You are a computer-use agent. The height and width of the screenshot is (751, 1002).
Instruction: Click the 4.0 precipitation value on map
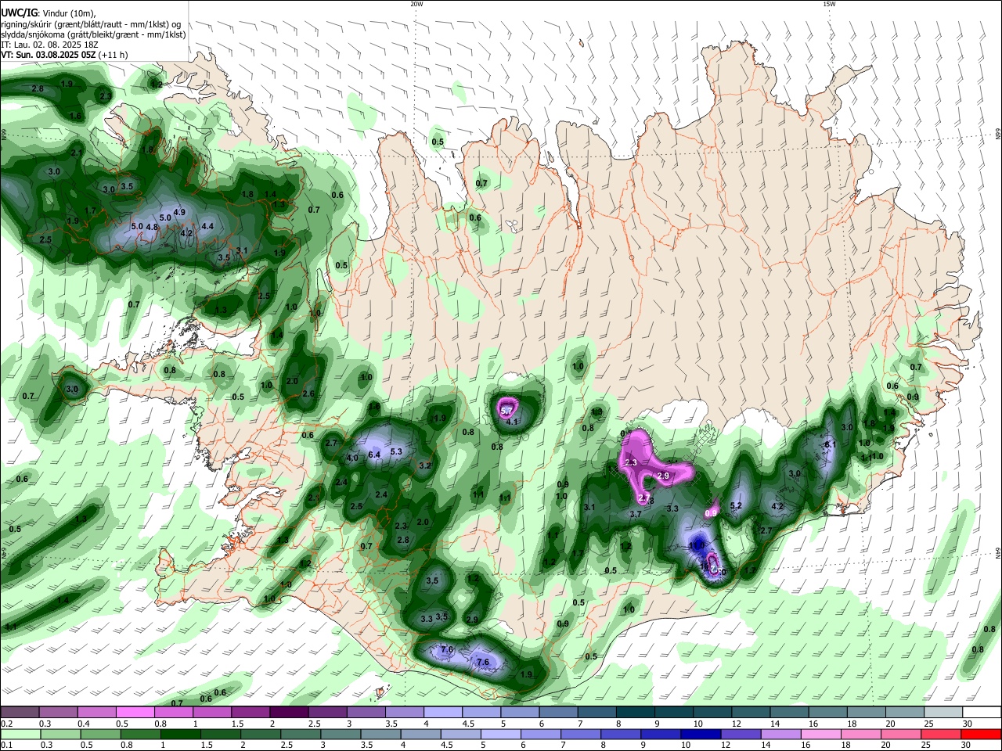tap(352, 458)
